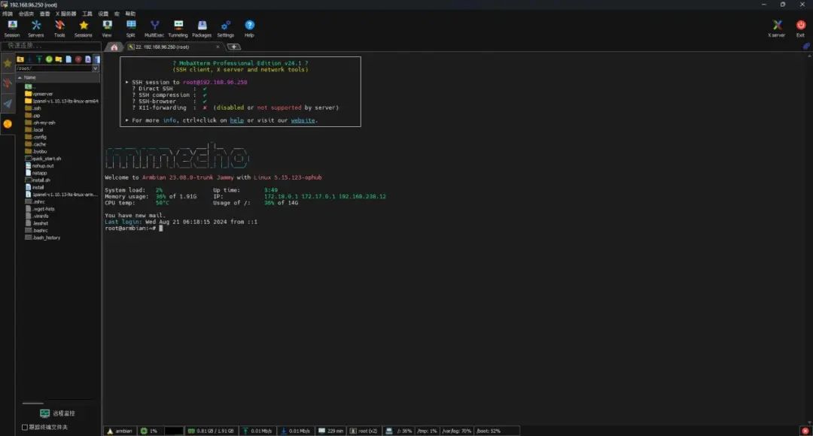
Task: Select the install.sh file
Action: (x=38, y=180)
